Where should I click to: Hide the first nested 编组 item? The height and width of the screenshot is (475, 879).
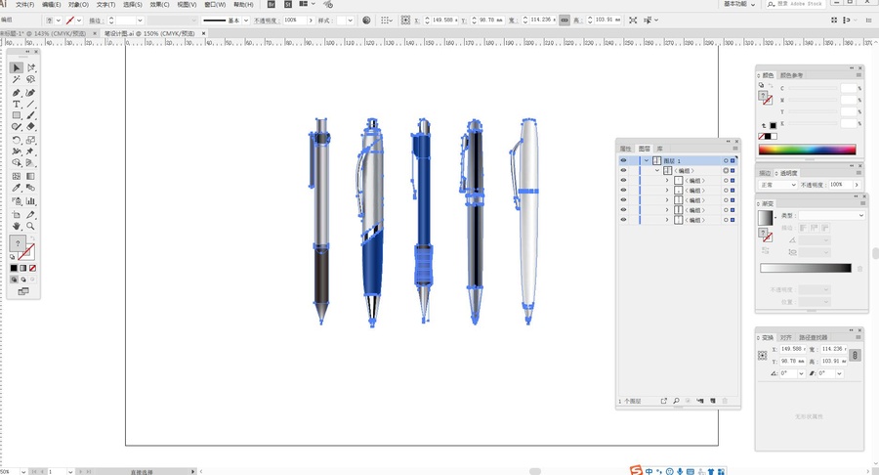coord(623,181)
